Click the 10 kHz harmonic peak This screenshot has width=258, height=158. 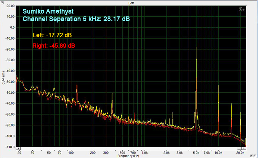(x=218, y=85)
